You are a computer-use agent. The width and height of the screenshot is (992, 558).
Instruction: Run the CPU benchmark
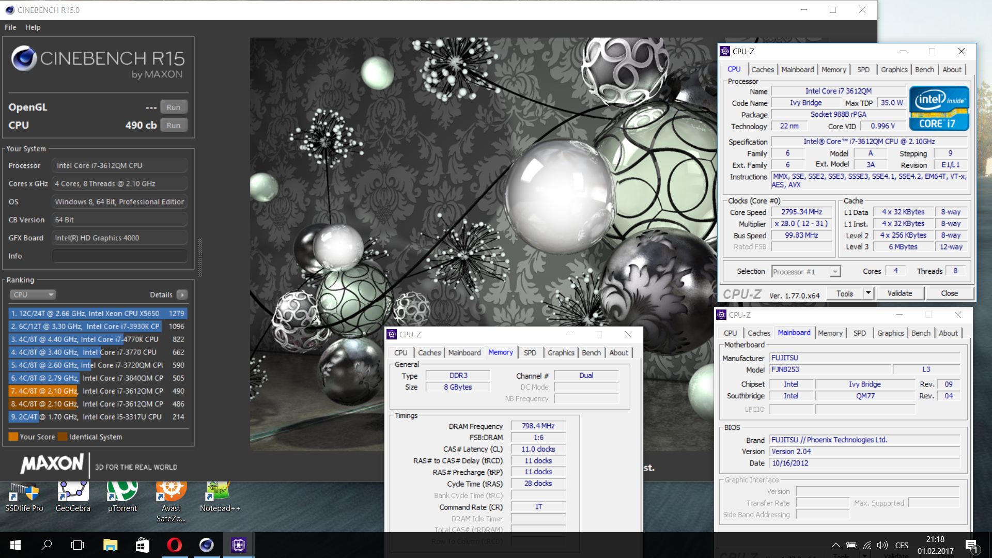(174, 125)
